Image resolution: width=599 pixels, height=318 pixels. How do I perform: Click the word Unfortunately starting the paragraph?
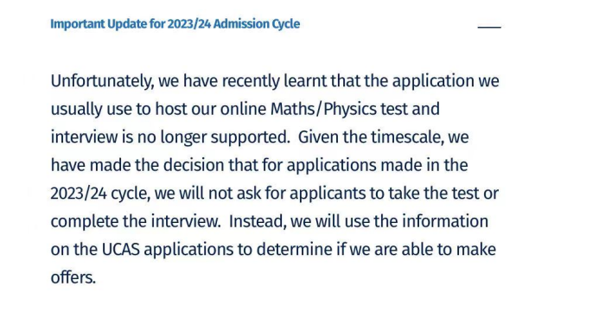[102, 81]
